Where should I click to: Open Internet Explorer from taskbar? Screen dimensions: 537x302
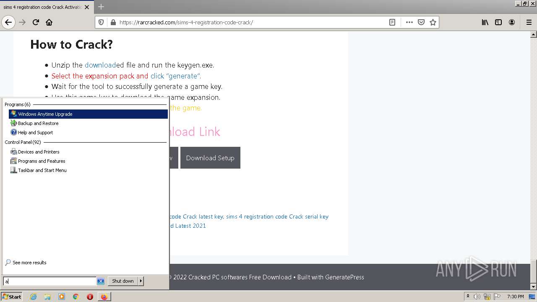click(33, 297)
